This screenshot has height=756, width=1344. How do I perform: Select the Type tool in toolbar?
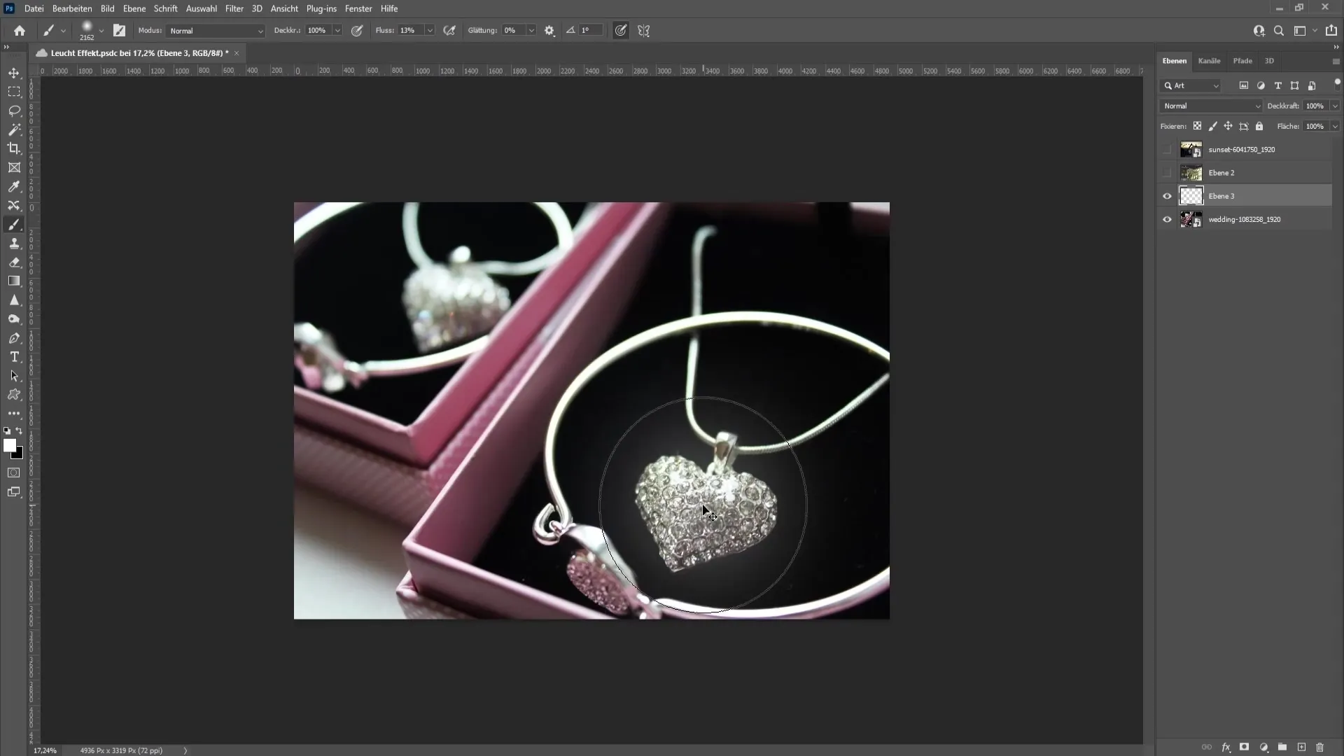[14, 356]
